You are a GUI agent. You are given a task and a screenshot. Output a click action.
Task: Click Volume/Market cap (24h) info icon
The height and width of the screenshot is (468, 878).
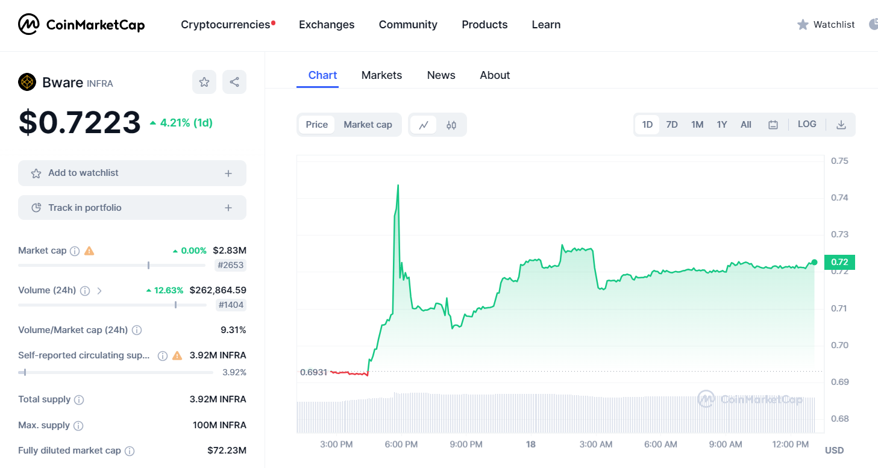pyautogui.click(x=137, y=330)
